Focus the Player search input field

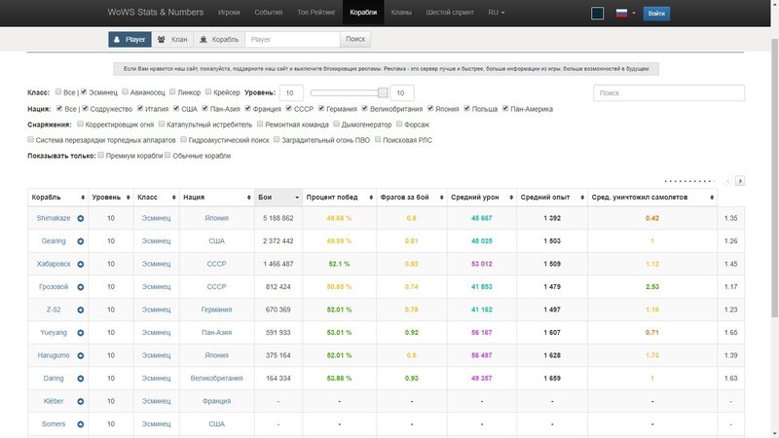click(x=293, y=39)
